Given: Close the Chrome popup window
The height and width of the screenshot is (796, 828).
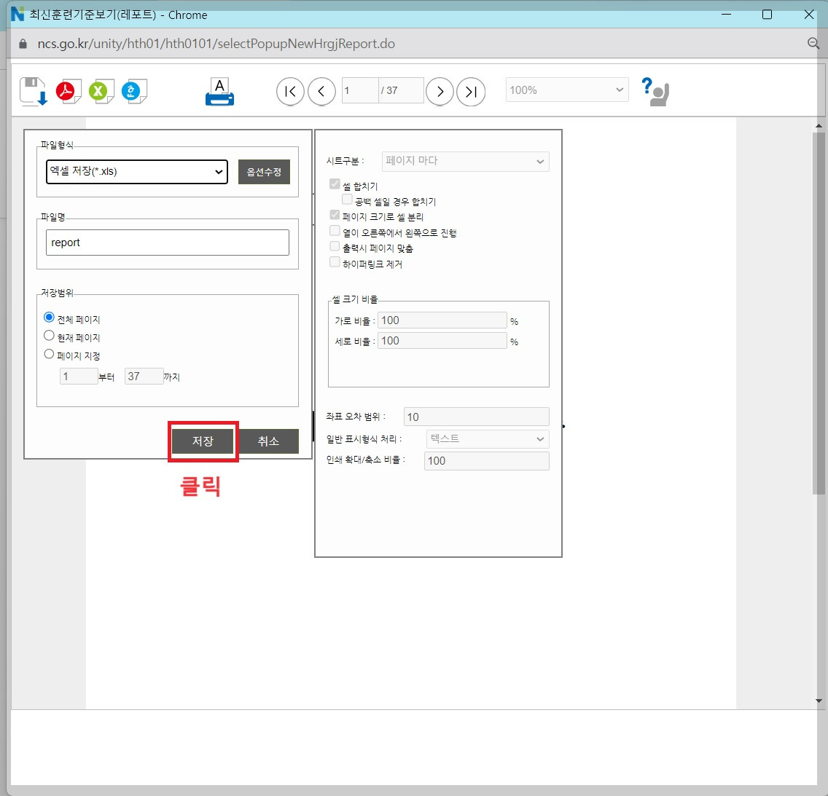Looking at the screenshot, I should coord(808,15).
